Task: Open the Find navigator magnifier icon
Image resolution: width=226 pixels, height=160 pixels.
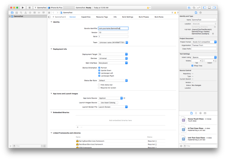Action: 21,12
